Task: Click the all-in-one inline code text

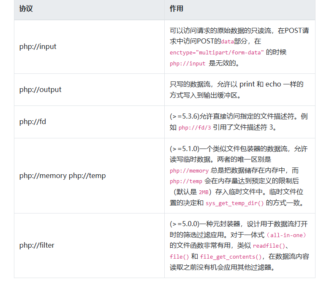Action: [x=288, y=235]
